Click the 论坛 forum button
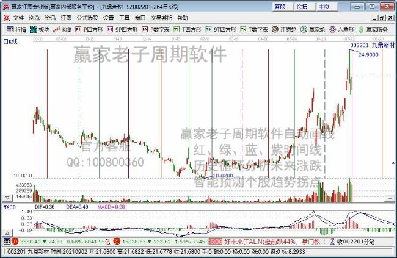The width and height of the screenshot is (397, 258). click(305, 7)
